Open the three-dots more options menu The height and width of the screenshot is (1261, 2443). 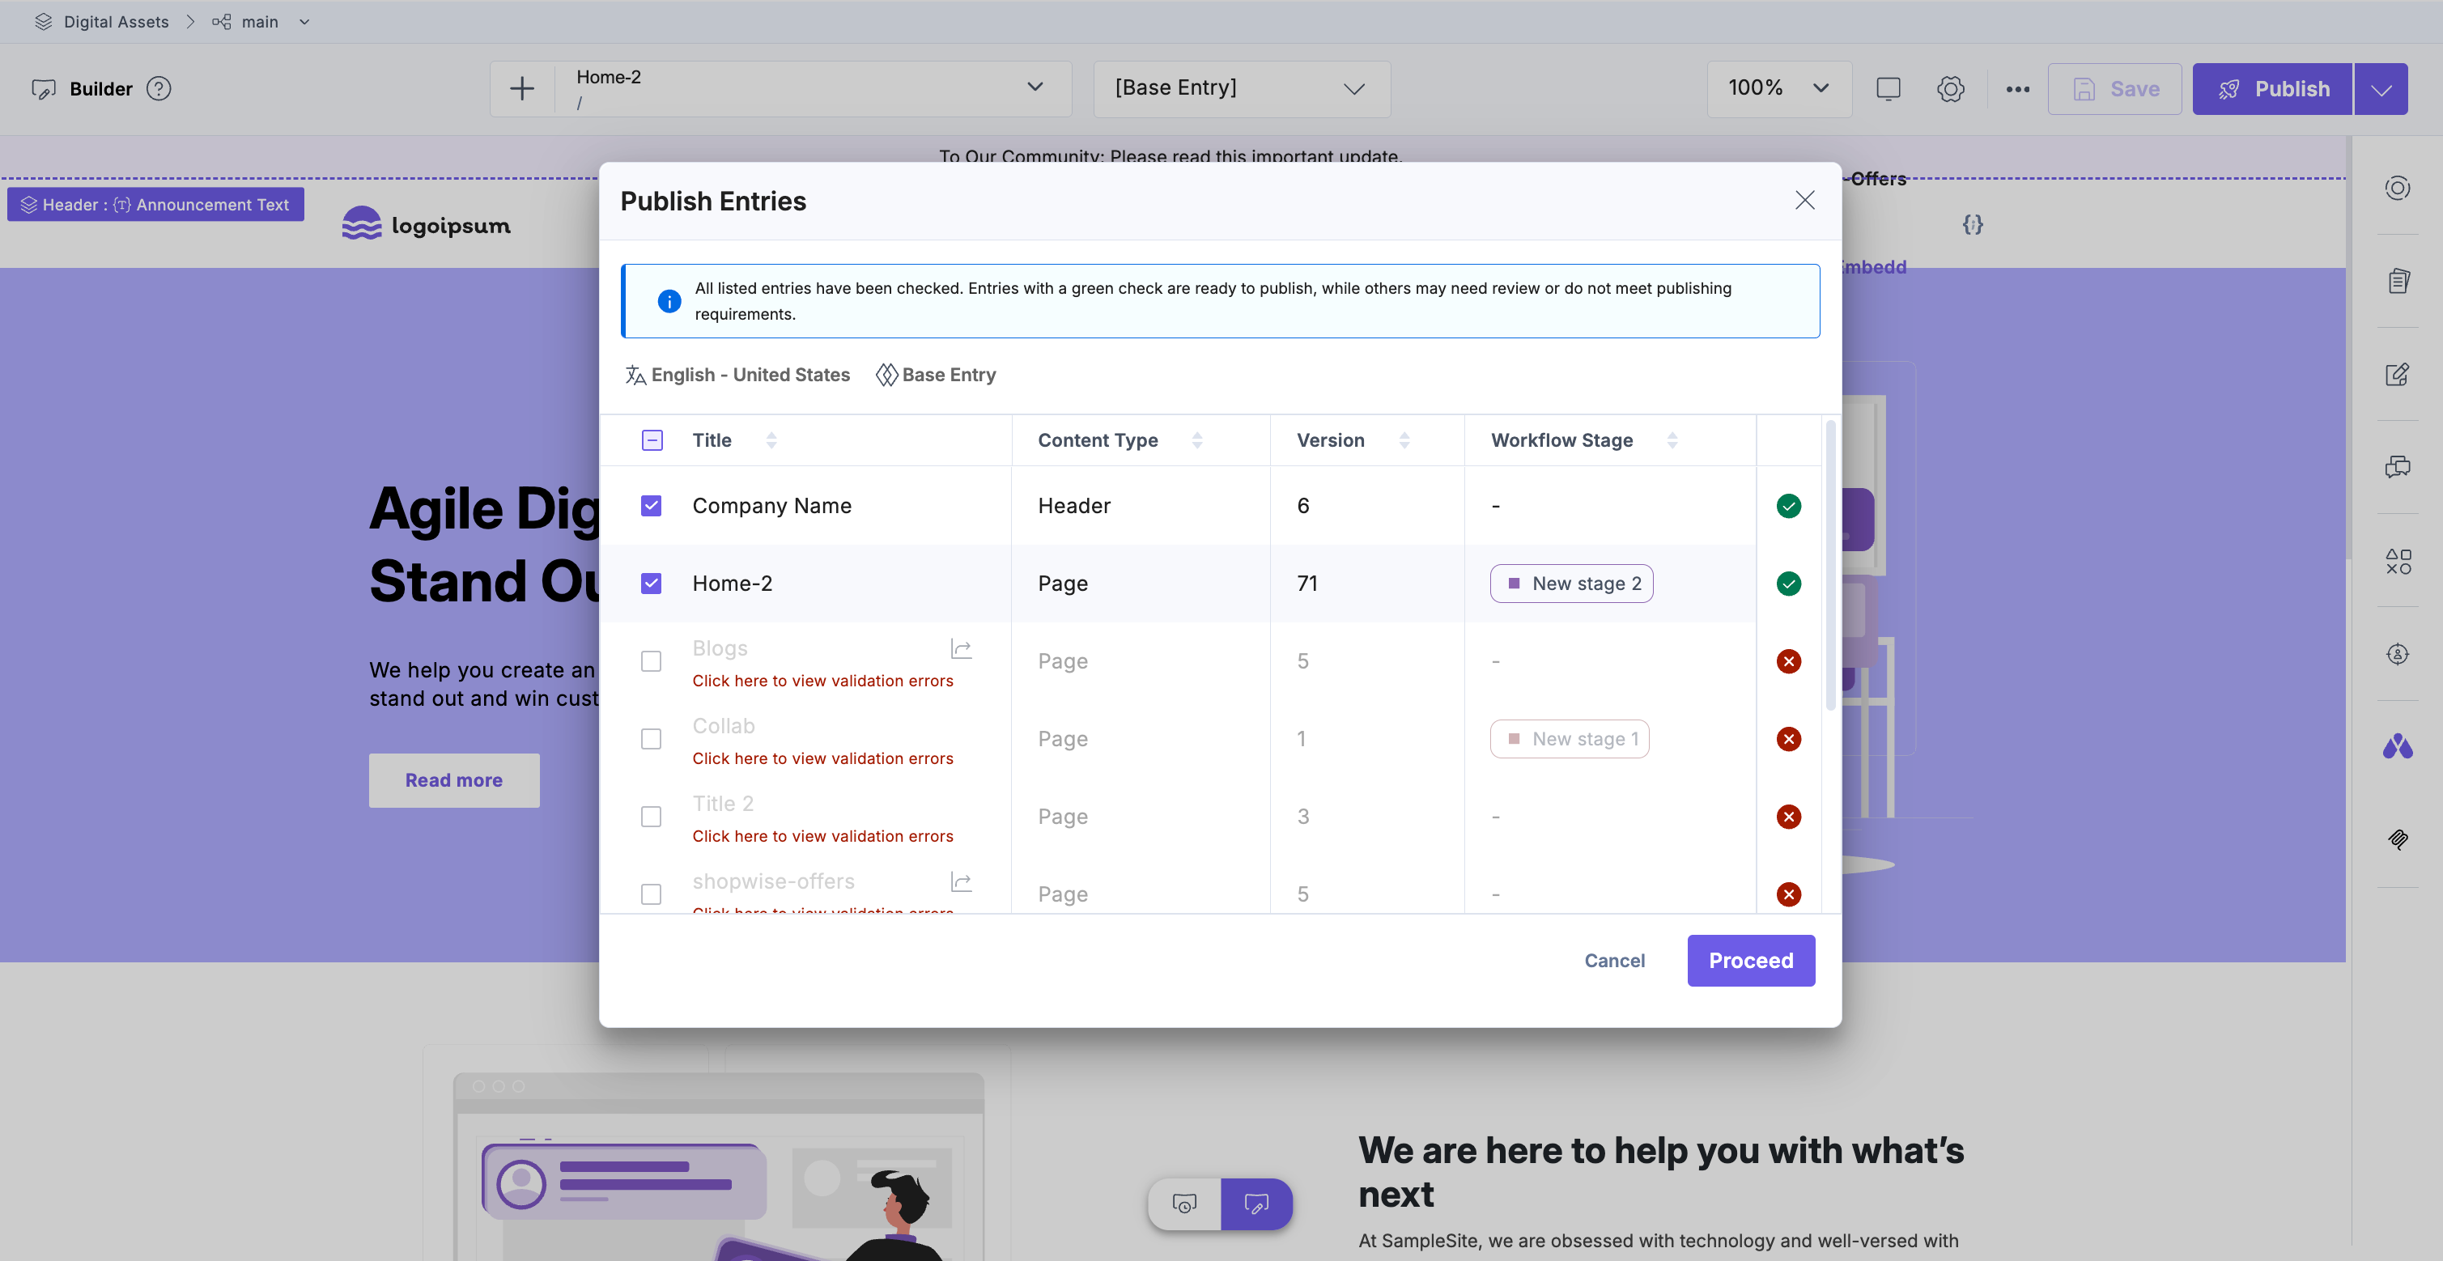[x=2017, y=89]
